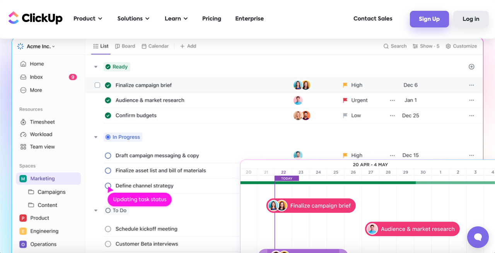The height and width of the screenshot is (253, 495).
Task: Click assignee avatars of Confirm budgets
Action: click(302, 115)
